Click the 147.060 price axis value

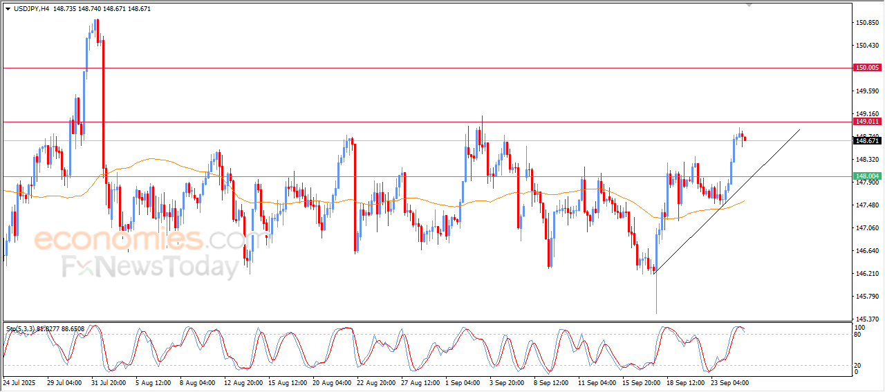(x=867, y=228)
